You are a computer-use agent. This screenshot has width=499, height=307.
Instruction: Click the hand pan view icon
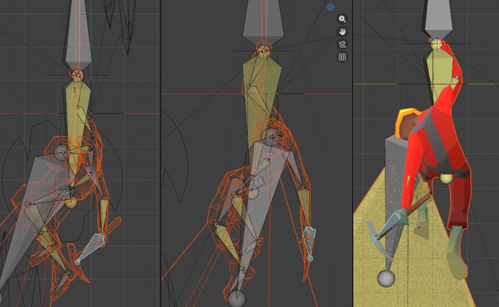[342, 32]
